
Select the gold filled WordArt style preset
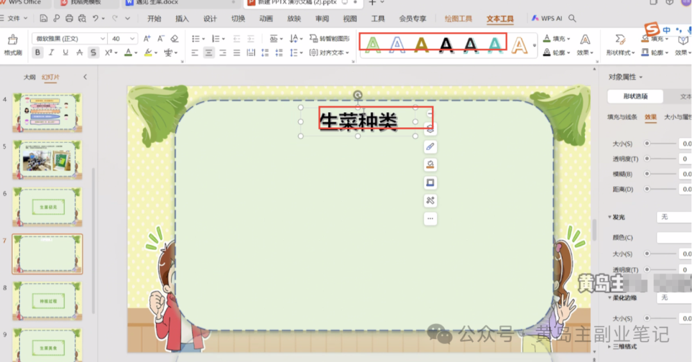coord(421,44)
